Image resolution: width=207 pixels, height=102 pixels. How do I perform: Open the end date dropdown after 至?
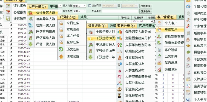[x=137, y=6]
